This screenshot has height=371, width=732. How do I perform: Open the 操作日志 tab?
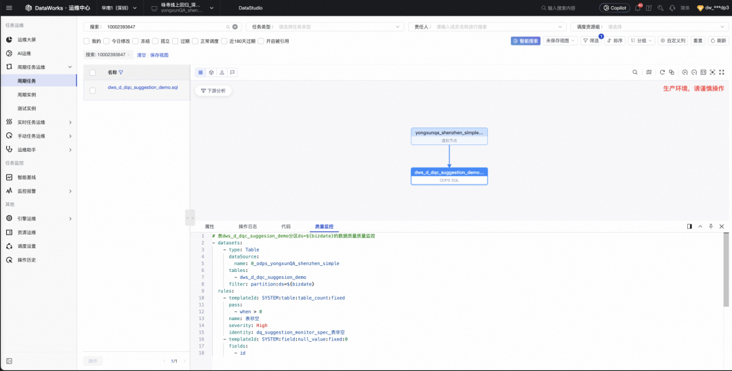(247, 226)
